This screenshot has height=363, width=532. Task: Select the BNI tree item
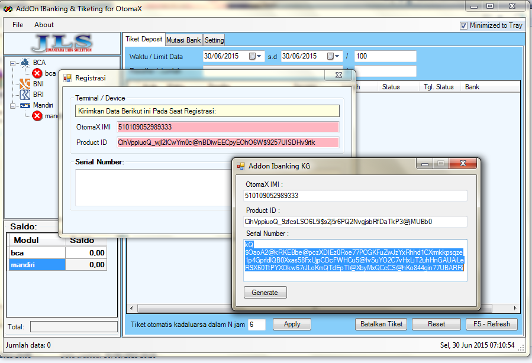(x=38, y=84)
